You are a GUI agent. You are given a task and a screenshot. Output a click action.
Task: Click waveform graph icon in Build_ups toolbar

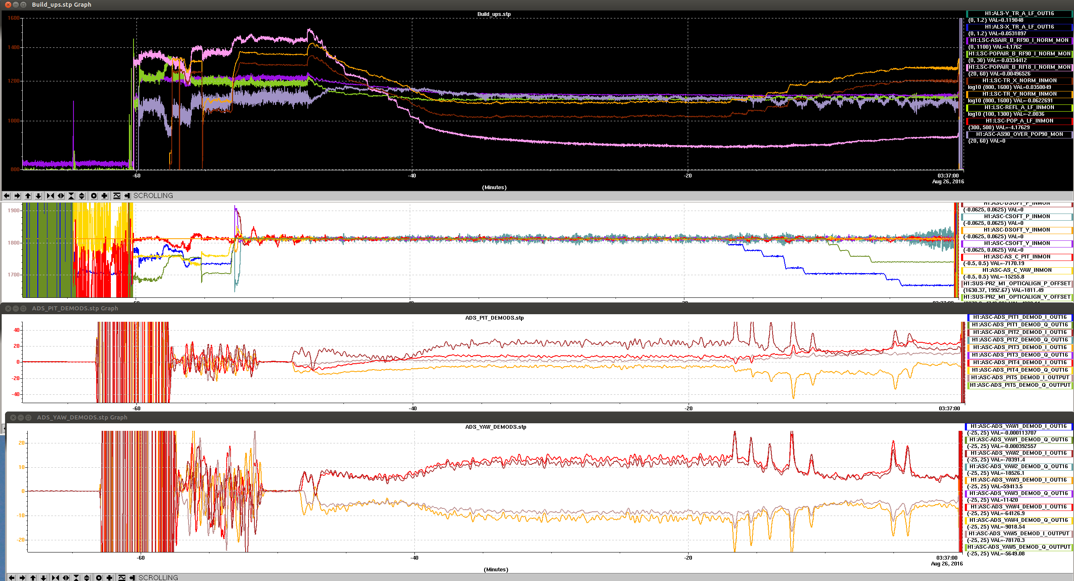tap(117, 196)
